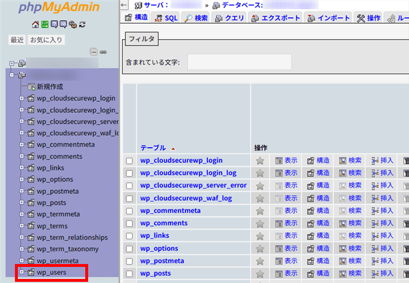This screenshot has width=409, height=283.
Task: Click the お気に入り favorites button
Action: 46,40
